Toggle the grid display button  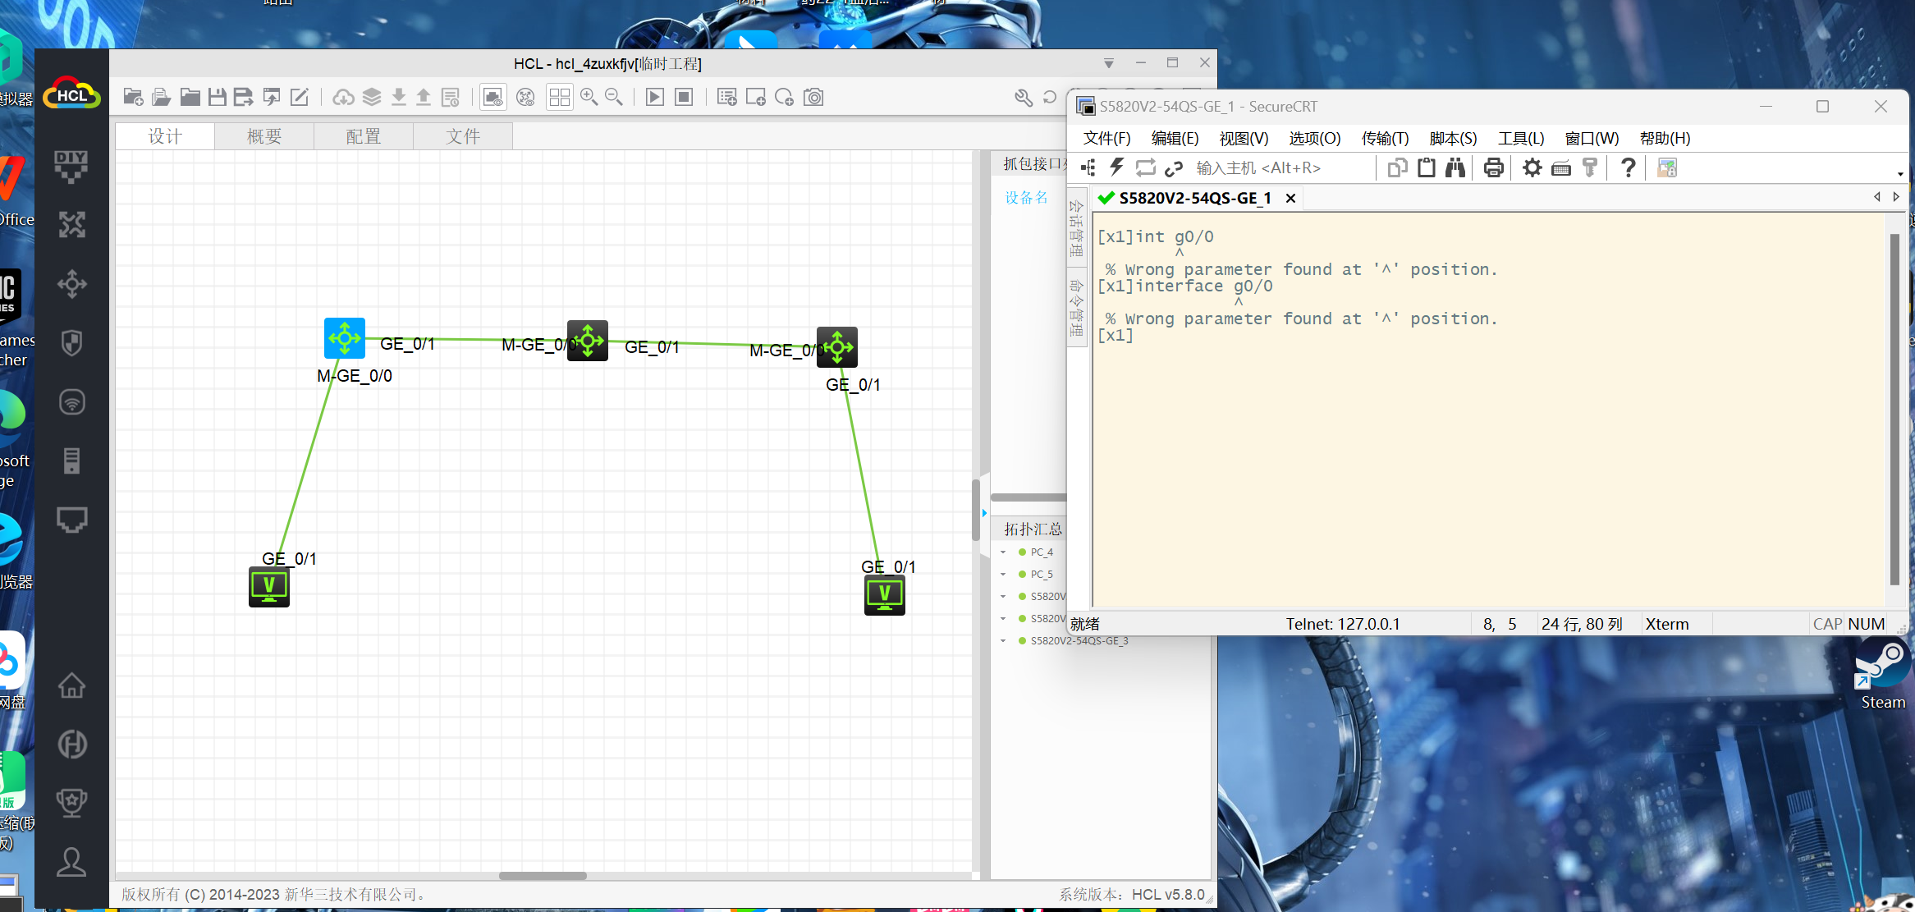560,98
